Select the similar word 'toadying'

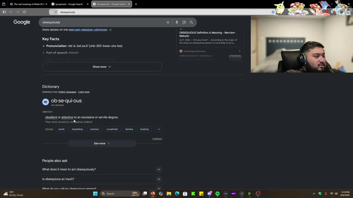[x=144, y=129]
